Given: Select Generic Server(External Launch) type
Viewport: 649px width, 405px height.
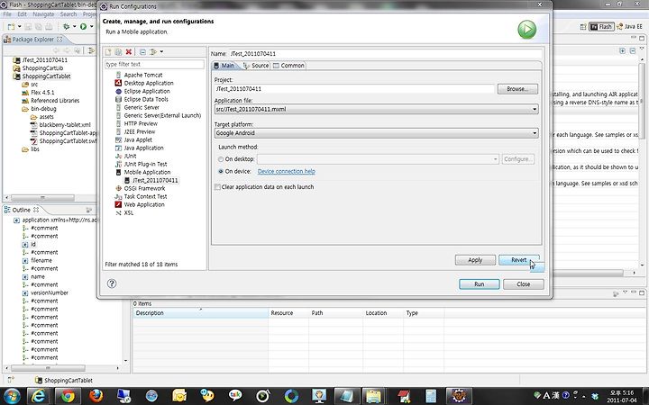Looking at the screenshot, I should [x=162, y=116].
